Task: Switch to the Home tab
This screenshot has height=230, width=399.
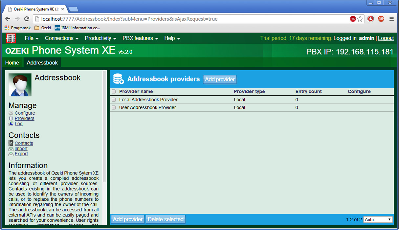Action: (12, 62)
